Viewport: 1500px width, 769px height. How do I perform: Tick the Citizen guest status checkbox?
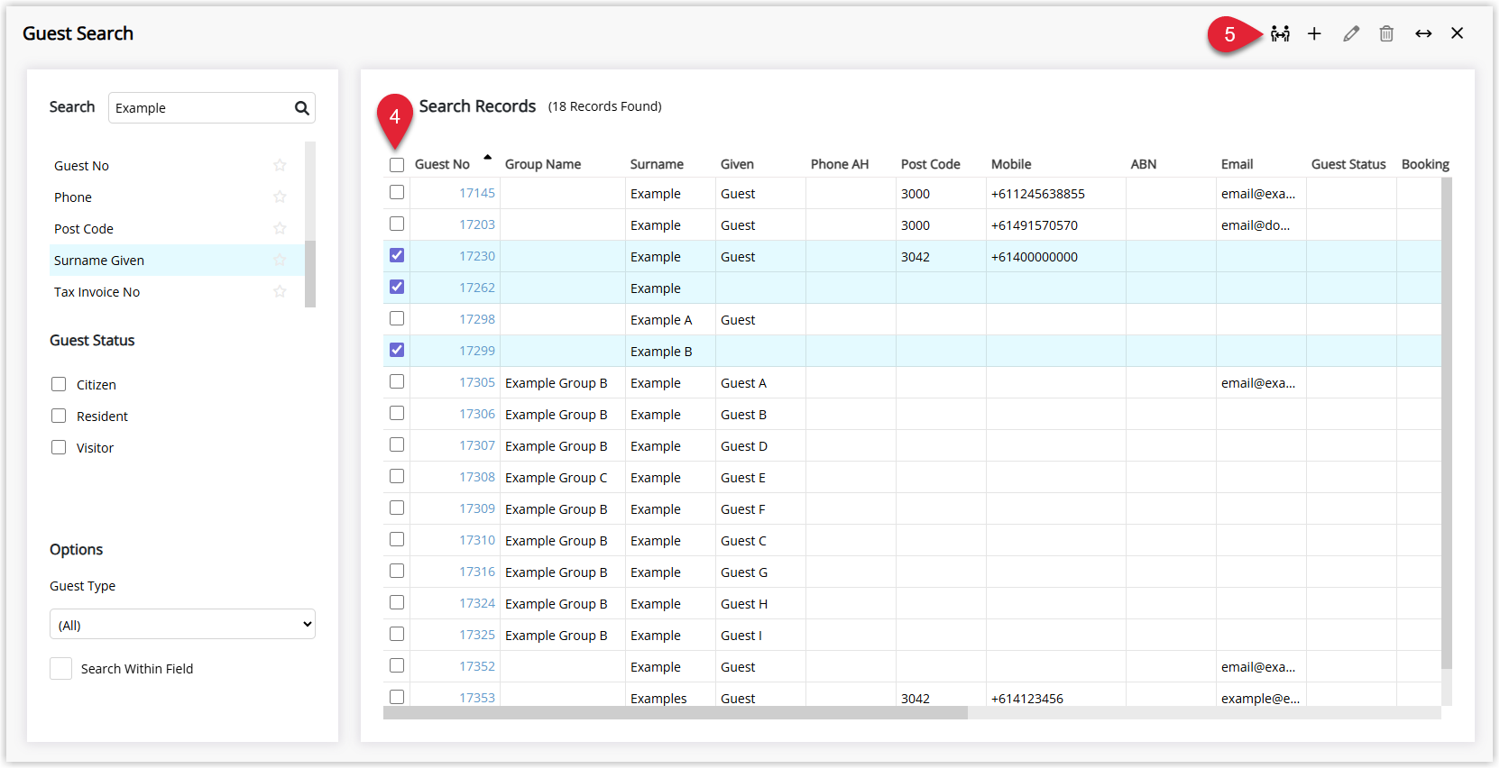click(x=59, y=384)
